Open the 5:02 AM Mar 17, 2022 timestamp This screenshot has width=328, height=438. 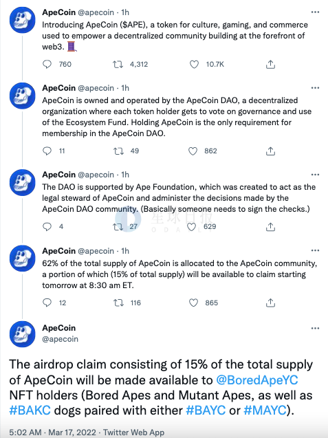[x=52, y=432]
